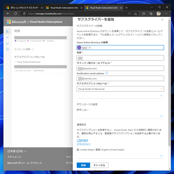Click the キャンセル button
The width and height of the screenshot is (174, 174).
pos(99,165)
